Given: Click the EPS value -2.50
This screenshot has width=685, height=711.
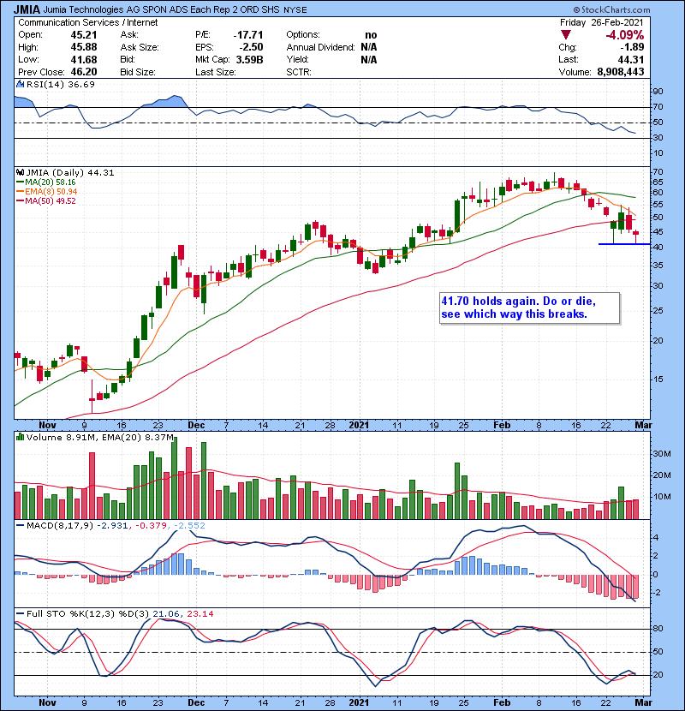Looking at the screenshot, I should click(251, 47).
